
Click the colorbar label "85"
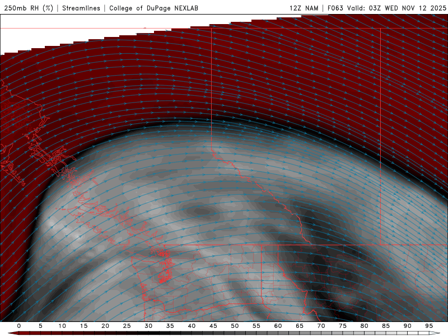[x=386, y=326]
